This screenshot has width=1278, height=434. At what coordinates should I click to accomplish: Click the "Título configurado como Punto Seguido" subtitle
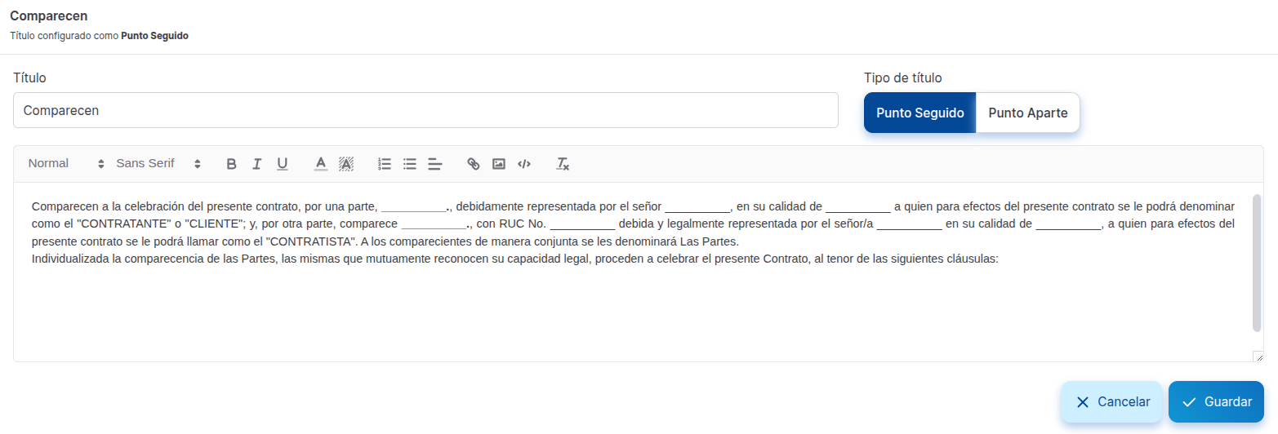click(x=99, y=37)
